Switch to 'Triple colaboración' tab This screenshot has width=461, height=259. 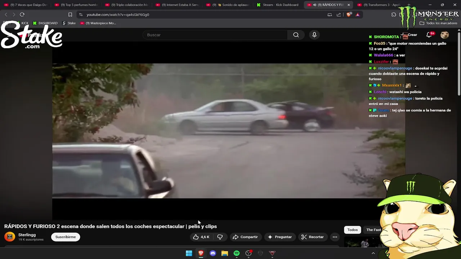127,5
